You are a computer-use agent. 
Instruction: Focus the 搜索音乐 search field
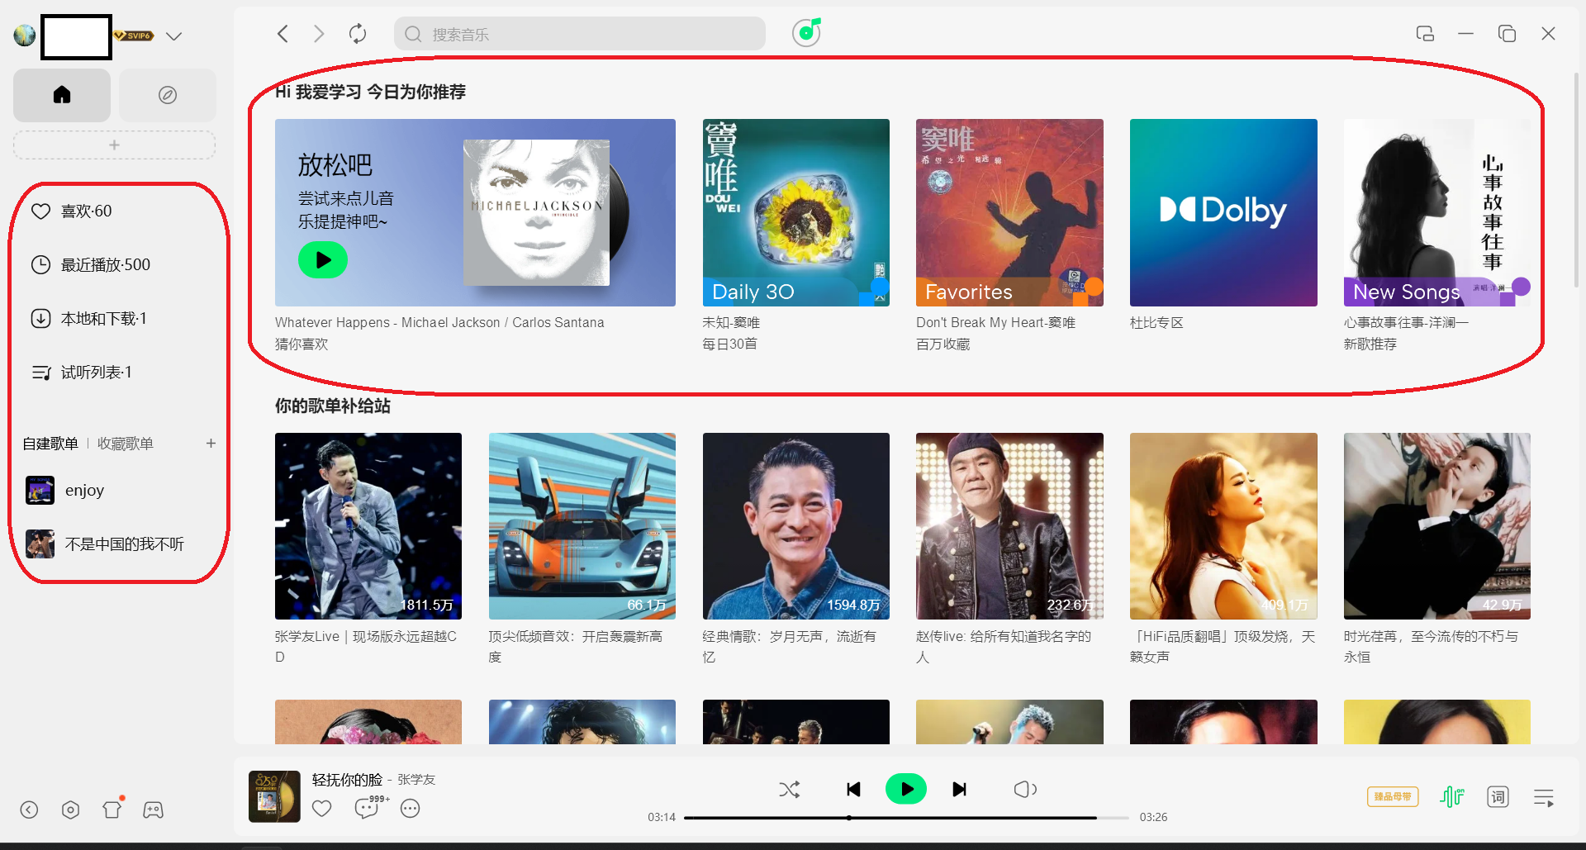point(580,34)
